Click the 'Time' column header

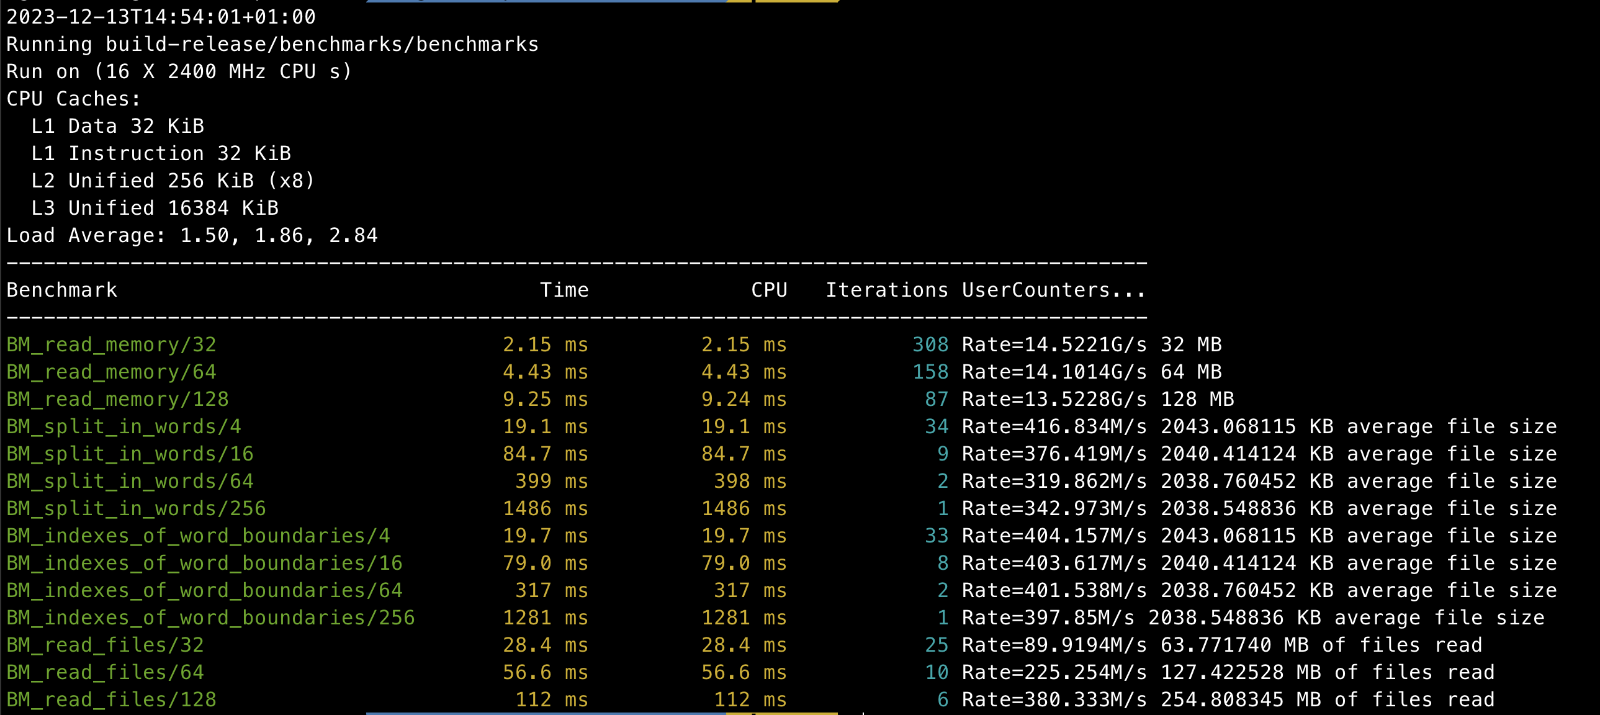click(564, 290)
